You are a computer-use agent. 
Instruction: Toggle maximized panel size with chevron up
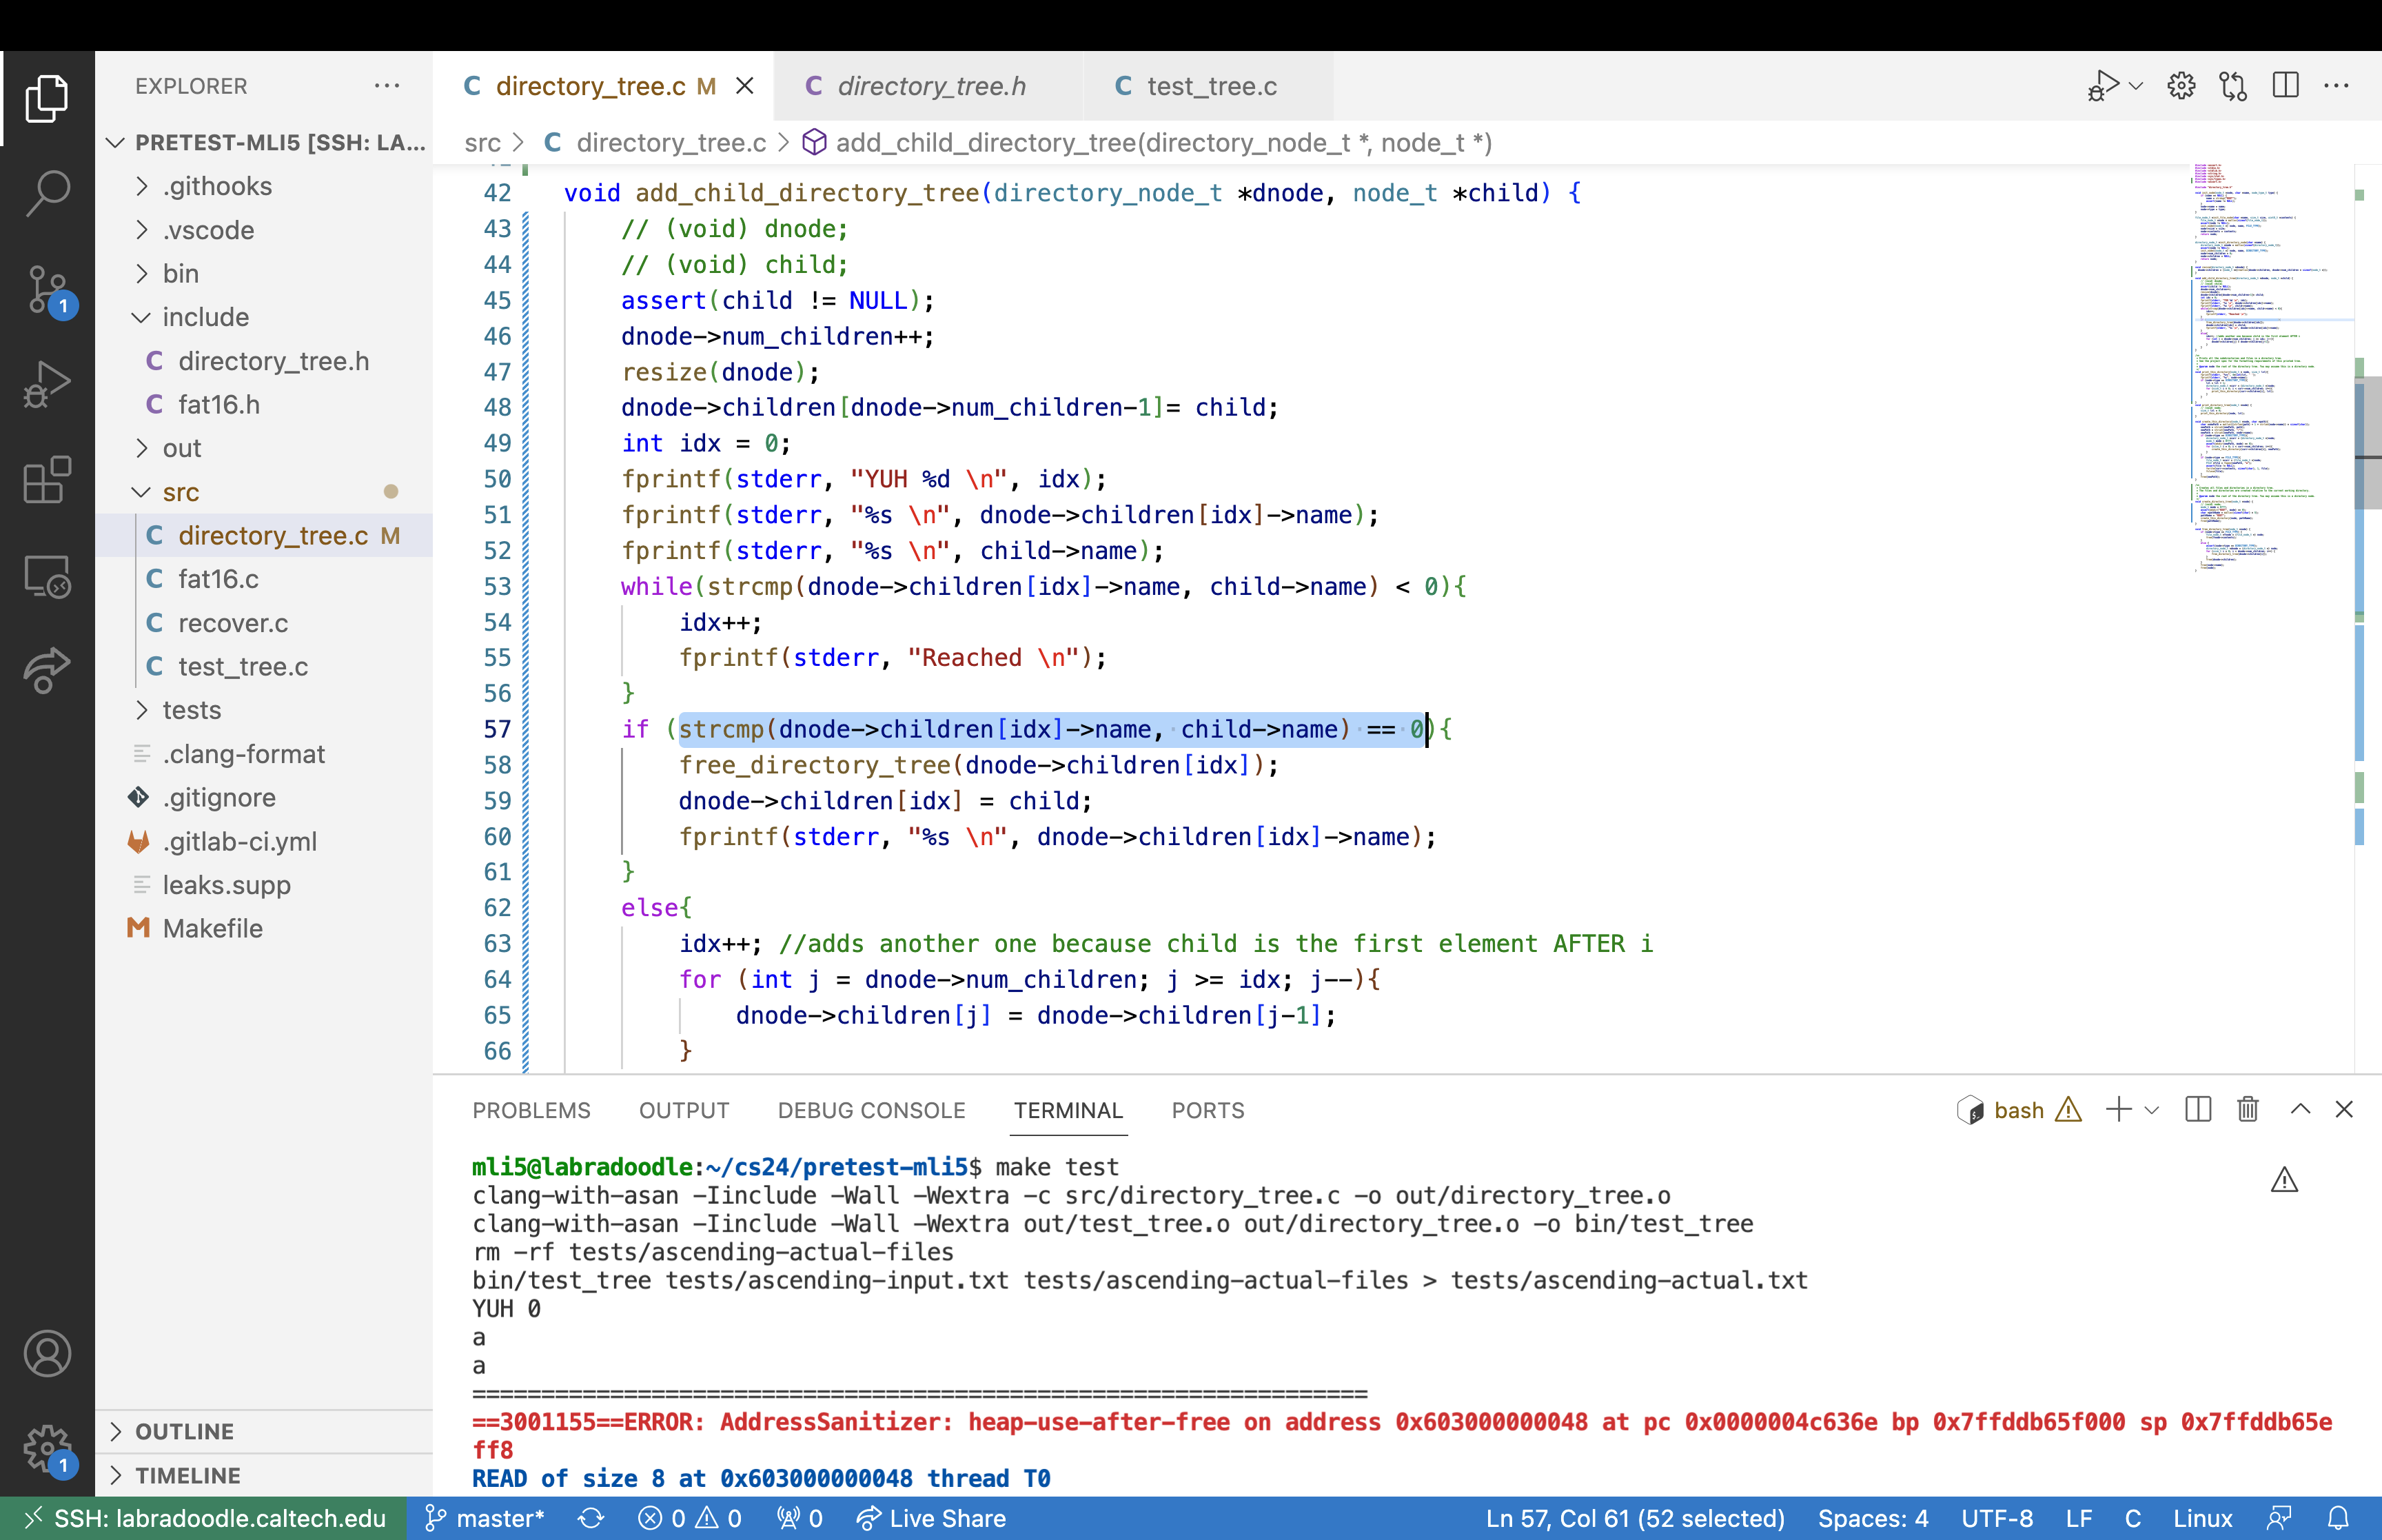pos(2300,1109)
